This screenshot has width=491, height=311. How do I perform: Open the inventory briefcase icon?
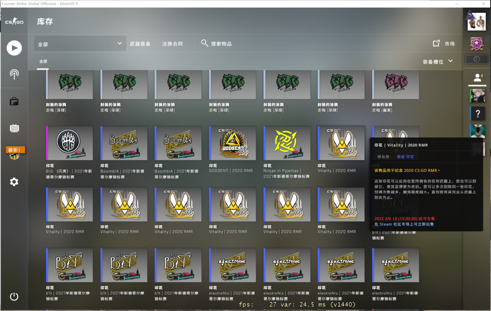pyautogui.click(x=14, y=101)
